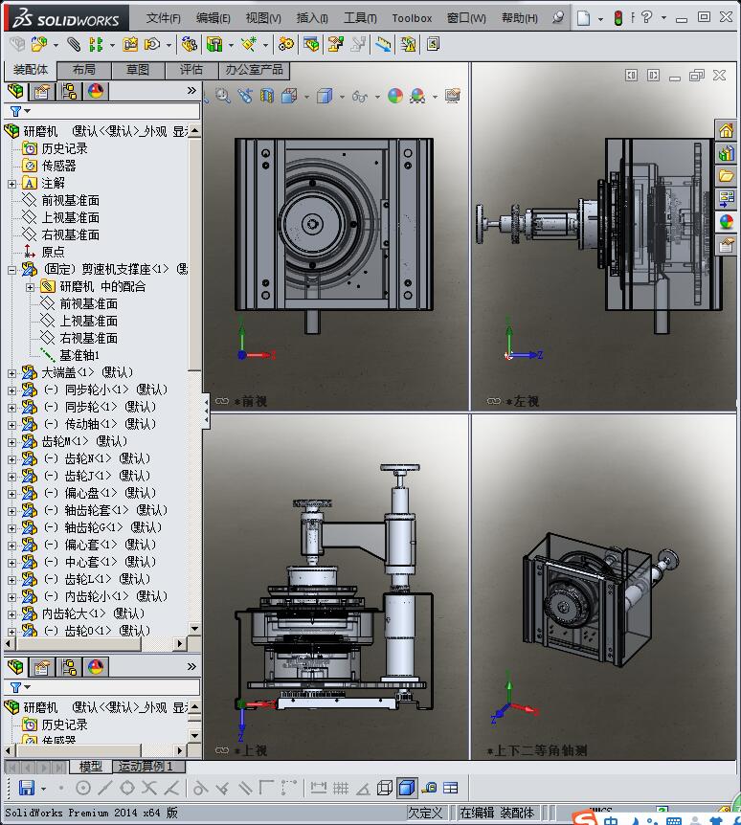Expand the 齿轮M<1> component node
Screen dimensions: 741x825
coord(11,442)
